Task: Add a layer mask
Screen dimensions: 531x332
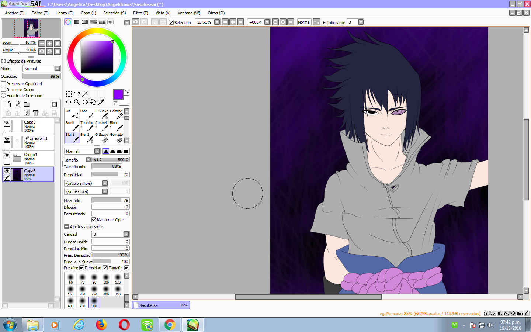Action: 54,104
